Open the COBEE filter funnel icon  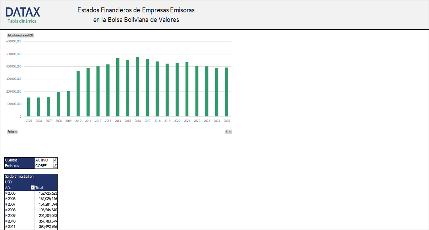(x=55, y=165)
